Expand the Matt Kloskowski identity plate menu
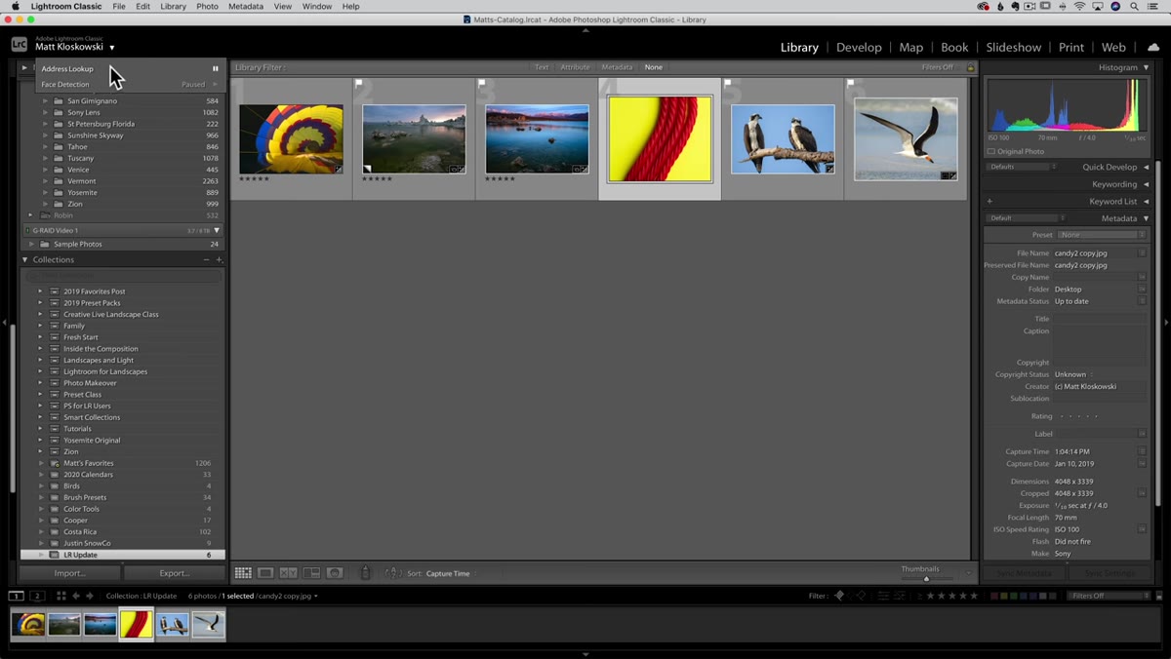Screen dimensions: 1171x659 point(112,47)
